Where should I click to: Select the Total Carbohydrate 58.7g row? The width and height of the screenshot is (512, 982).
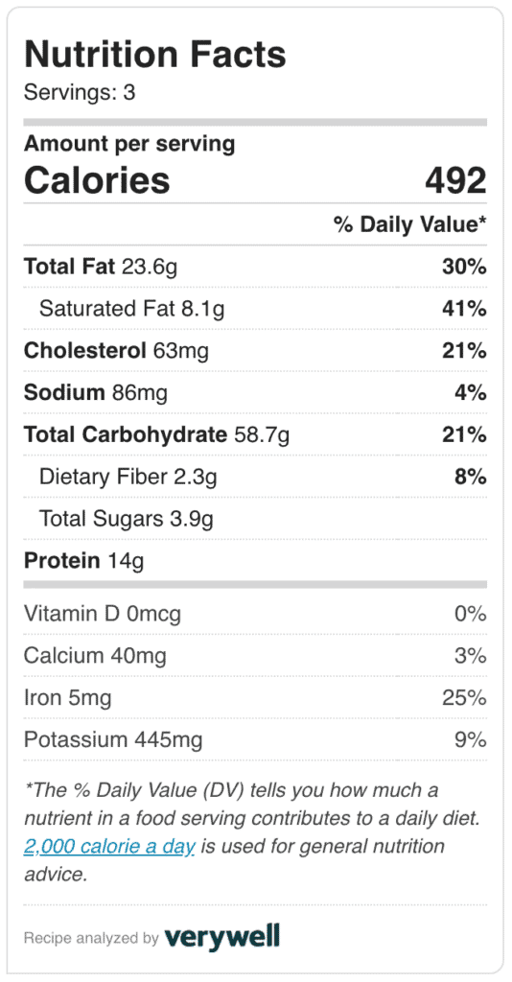[255, 434]
